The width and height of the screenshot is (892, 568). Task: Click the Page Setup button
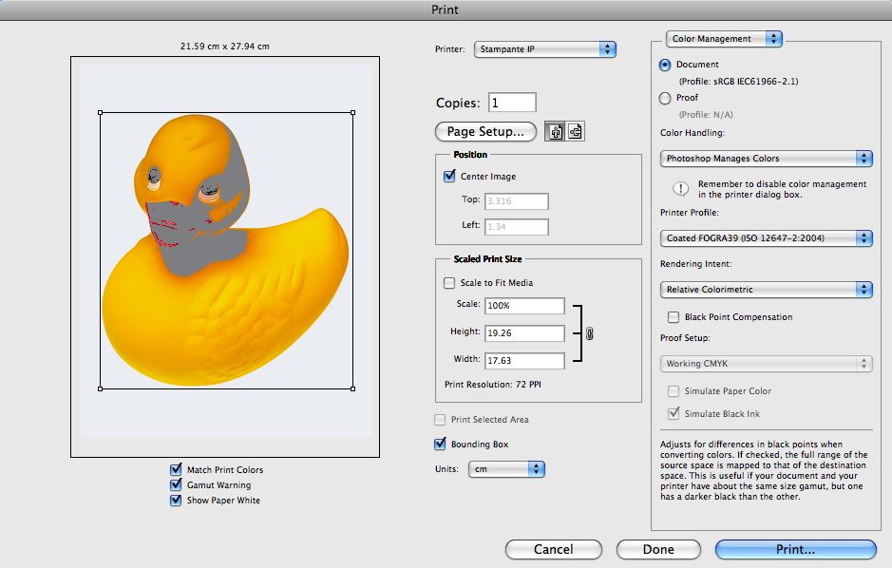tap(485, 131)
